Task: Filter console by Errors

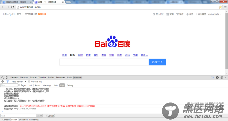Action: coord(38,85)
